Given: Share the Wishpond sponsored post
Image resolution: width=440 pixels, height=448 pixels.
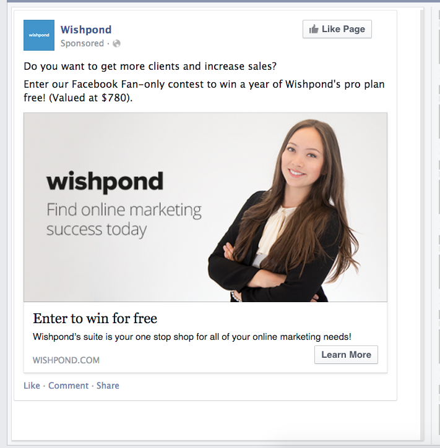Looking at the screenshot, I should [108, 386].
